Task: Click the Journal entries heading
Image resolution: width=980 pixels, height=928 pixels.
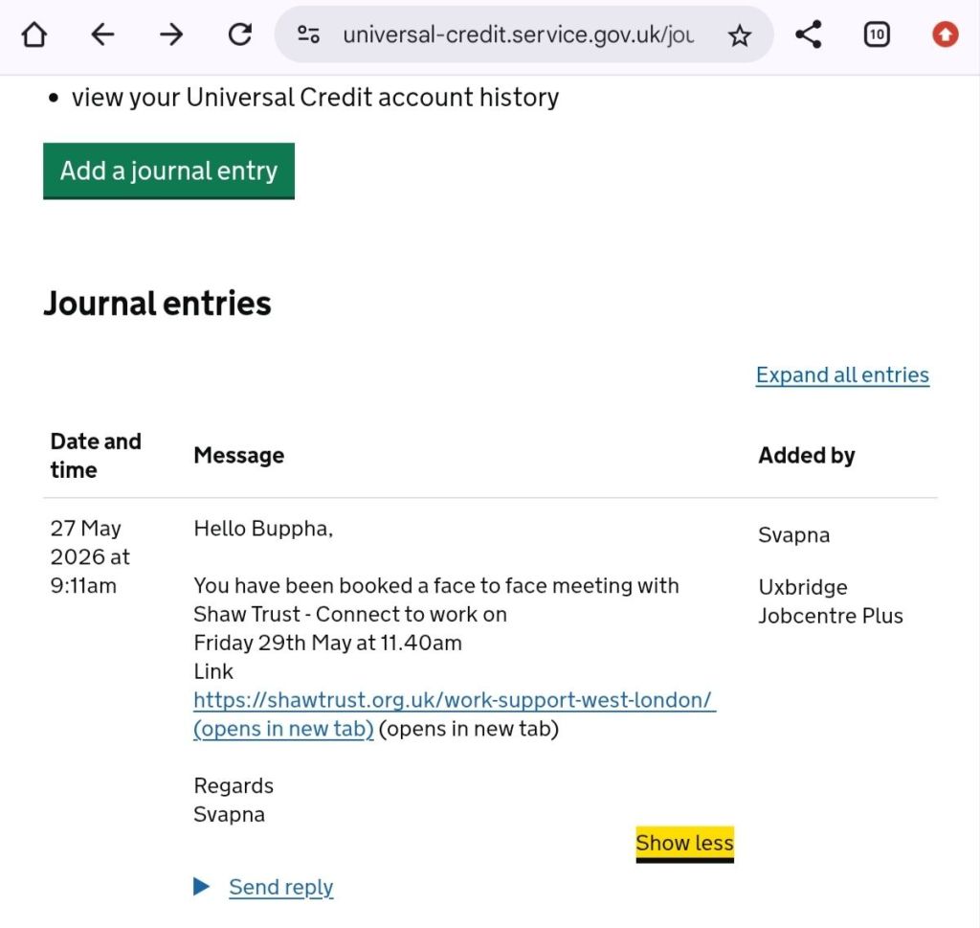Action: coord(157,304)
